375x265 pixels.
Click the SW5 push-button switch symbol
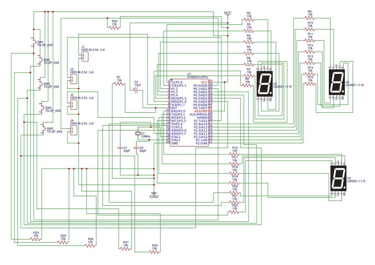43,128
